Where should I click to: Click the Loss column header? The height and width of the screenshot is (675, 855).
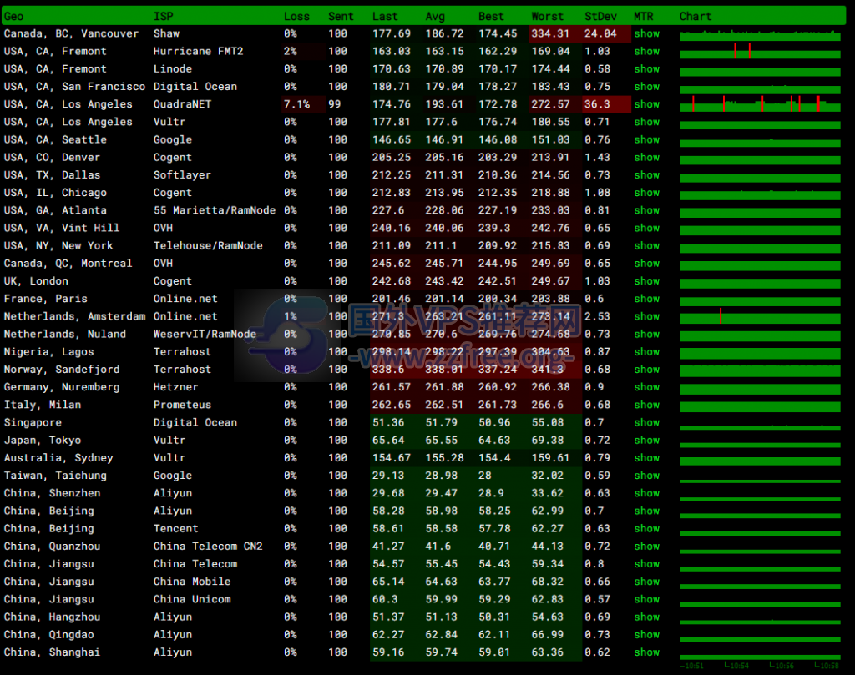[x=296, y=17]
